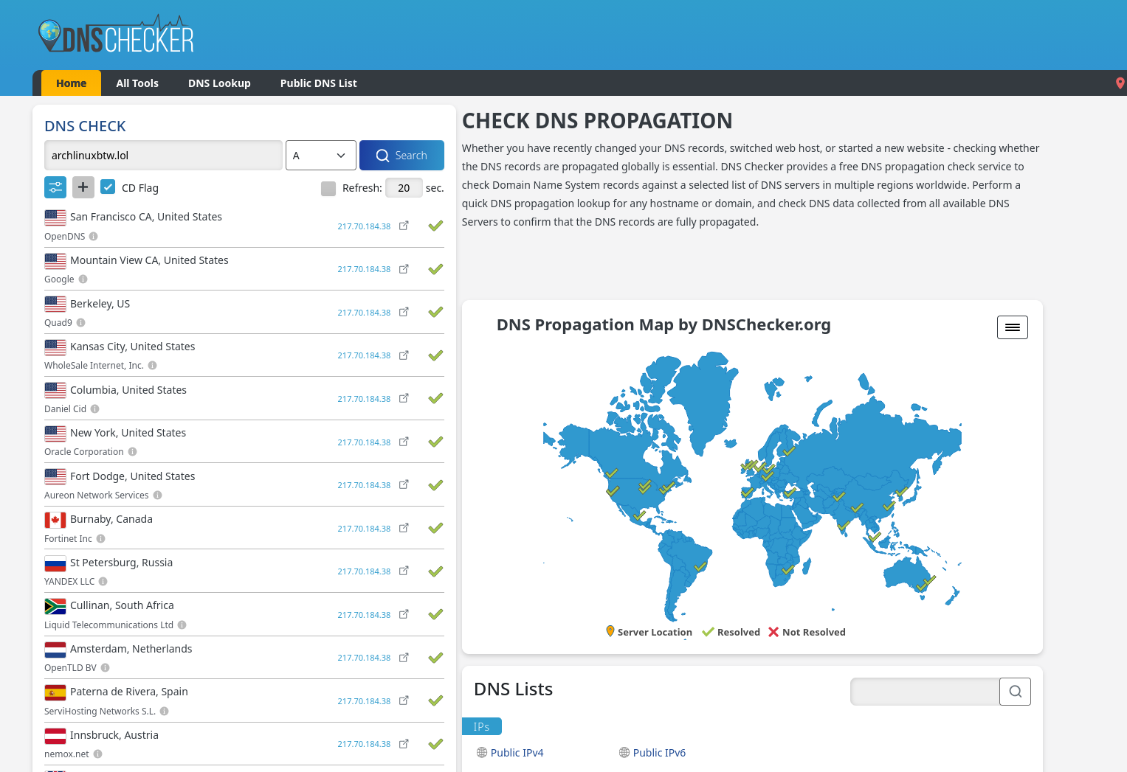The width and height of the screenshot is (1127, 772).
Task: Click info icon next to Google provider
Action: pos(83,279)
